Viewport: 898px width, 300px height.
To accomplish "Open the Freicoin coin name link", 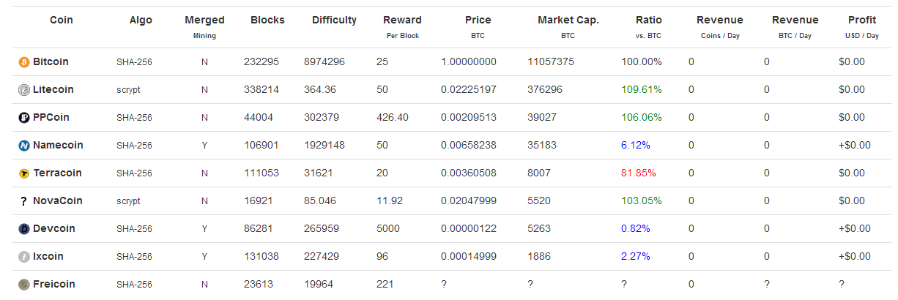I will (54, 285).
